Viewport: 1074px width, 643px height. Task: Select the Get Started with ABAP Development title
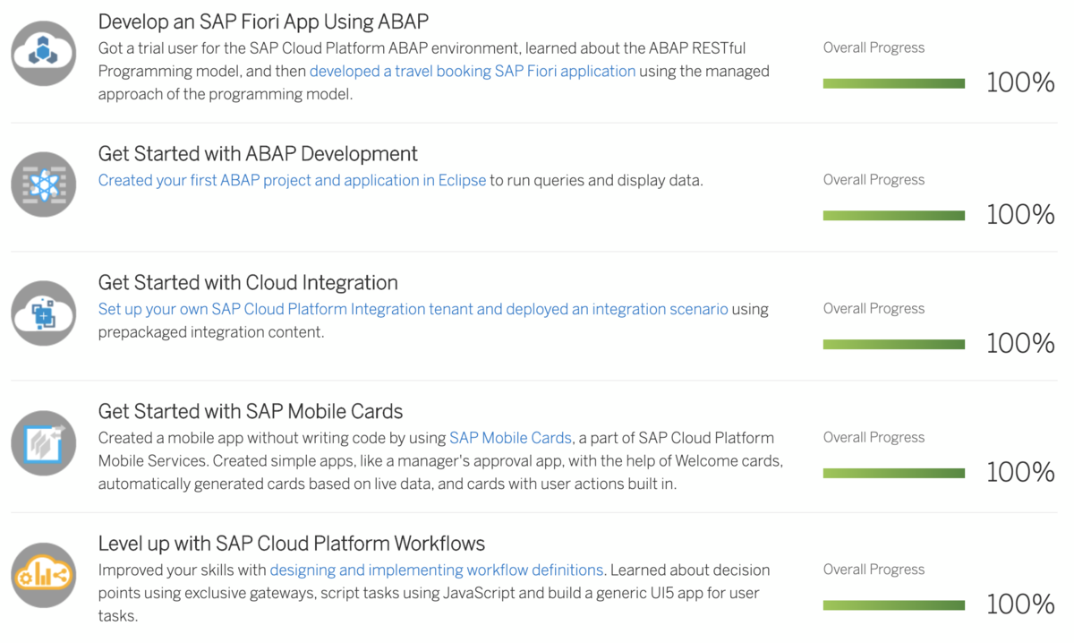click(258, 154)
